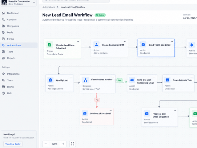Open Dashboard from the sidebar
The width and height of the screenshot is (197, 148).
pyautogui.click(x=19, y=13)
